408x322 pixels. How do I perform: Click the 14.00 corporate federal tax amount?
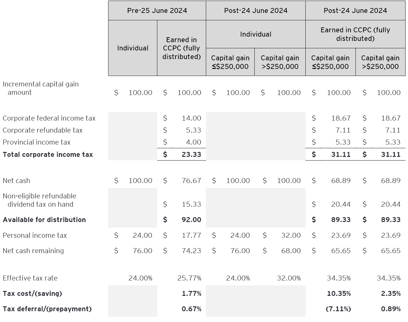click(191, 118)
